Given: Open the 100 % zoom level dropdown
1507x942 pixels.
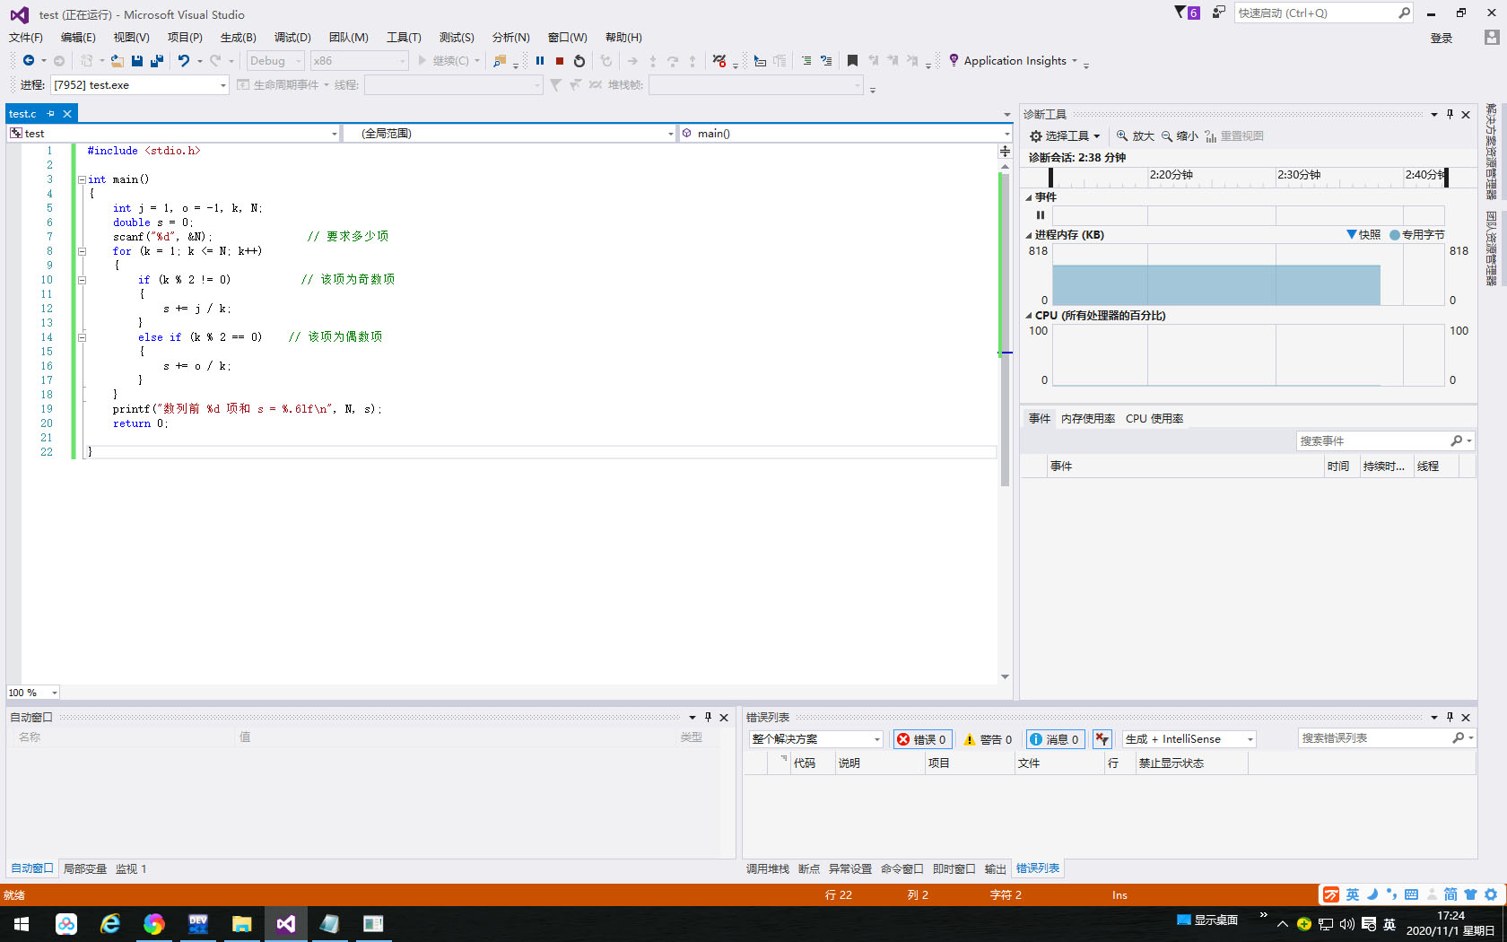Looking at the screenshot, I should [55, 693].
